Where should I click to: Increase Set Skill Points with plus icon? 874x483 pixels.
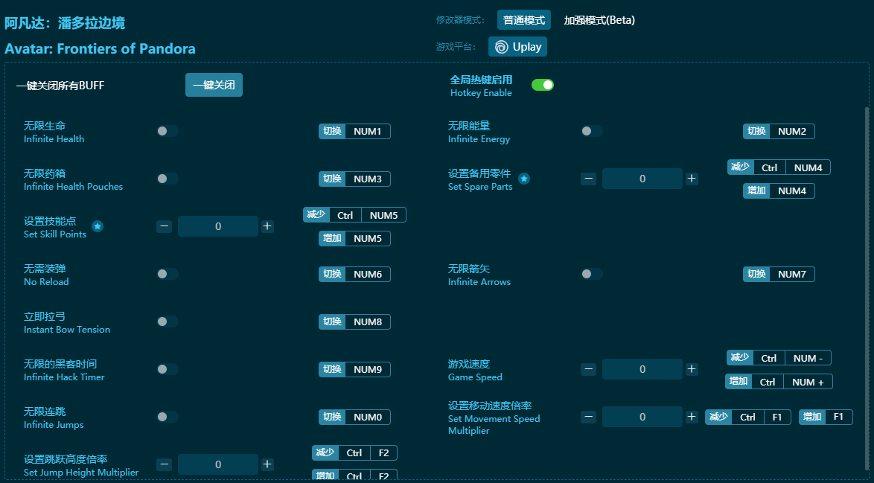tap(267, 226)
